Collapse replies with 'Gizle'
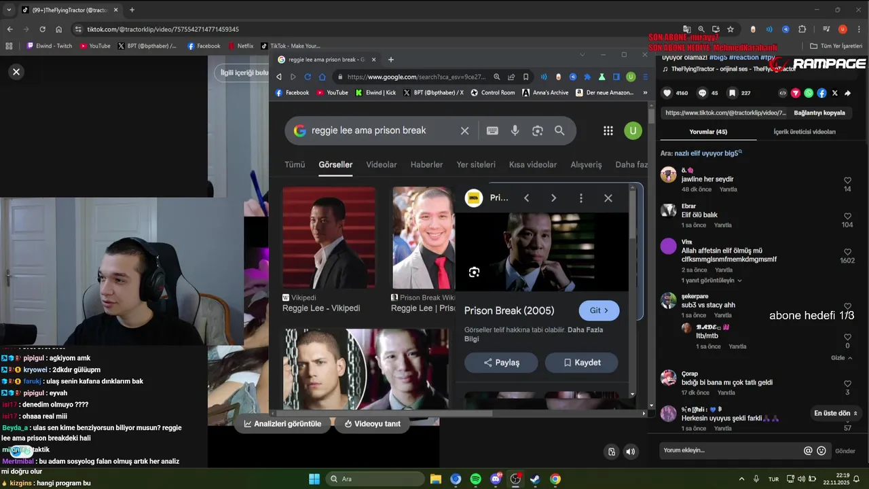Screen dimensions: 869x489 point(840,358)
